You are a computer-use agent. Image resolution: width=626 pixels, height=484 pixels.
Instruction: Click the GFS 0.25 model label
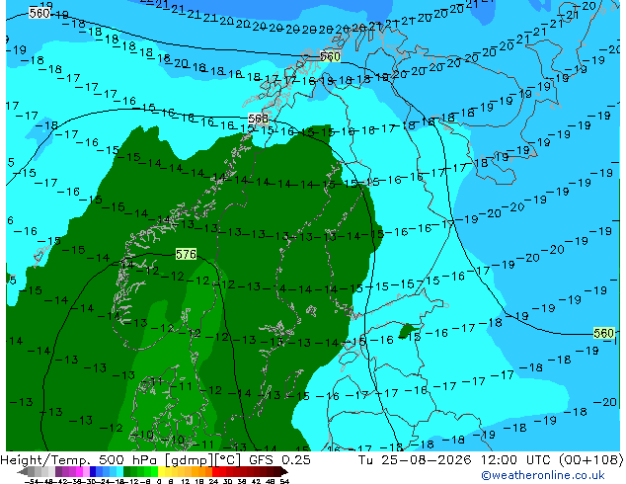[x=279, y=460]
